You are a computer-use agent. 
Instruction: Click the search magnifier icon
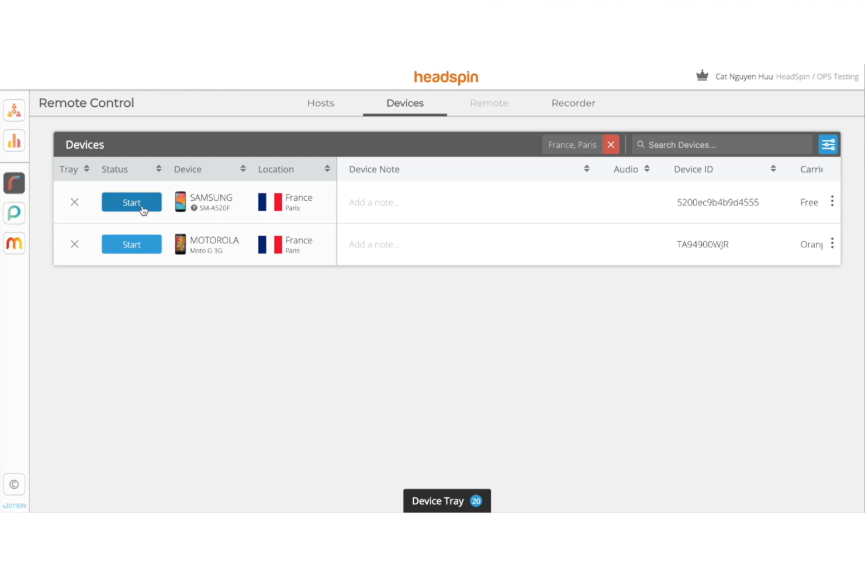tap(641, 145)
